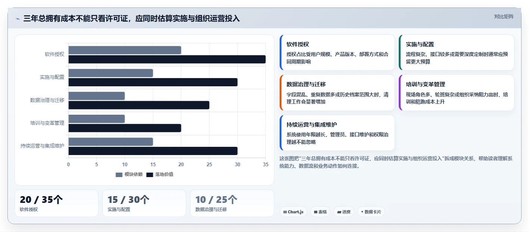Viewport: 529px width, 232px height.
Task: Click the 10 / 25个 stat card
Action: tap(232, 203)
